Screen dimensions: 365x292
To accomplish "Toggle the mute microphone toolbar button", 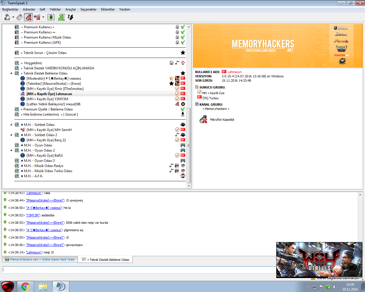I will 28,17.
